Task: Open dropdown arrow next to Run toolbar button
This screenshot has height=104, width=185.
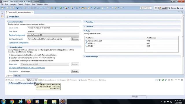Action: coord(63,8)
